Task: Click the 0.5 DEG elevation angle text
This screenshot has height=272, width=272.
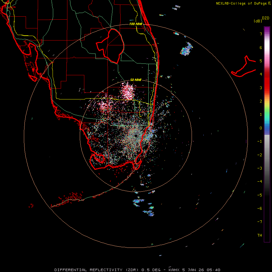Action: pyautogui.click(x=151, y=270)
